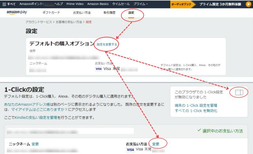253x154 pixels.
Task: Select the ギフトカード tab
Action: point(51,13)
